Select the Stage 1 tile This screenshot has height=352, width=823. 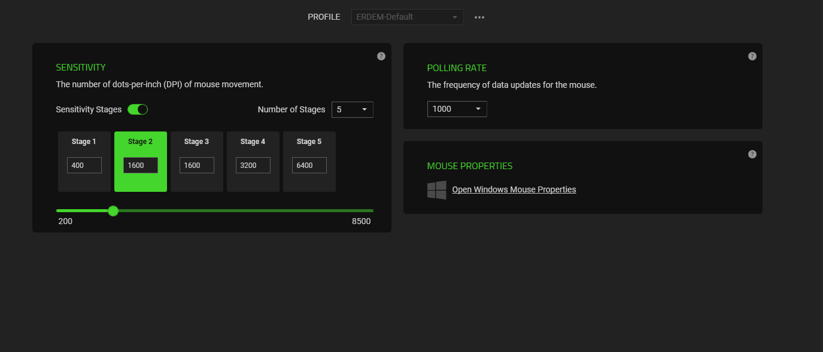[x=84, y=142]
